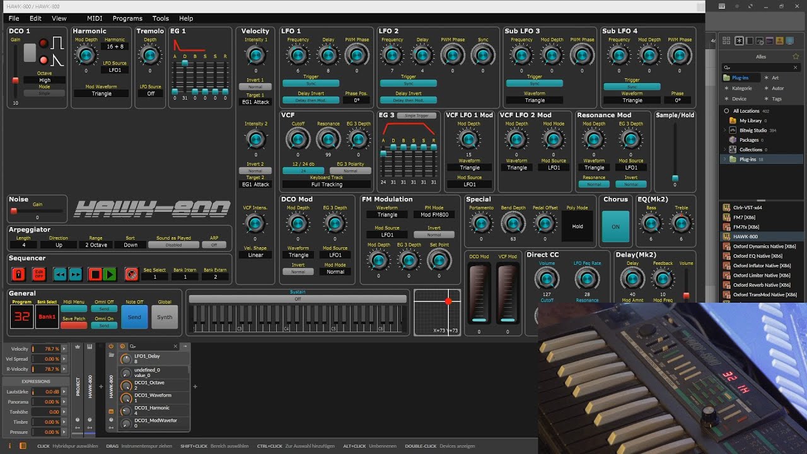Stop the Sequencer with the stop button
The image size is (807, 454).
coord(95,274)
